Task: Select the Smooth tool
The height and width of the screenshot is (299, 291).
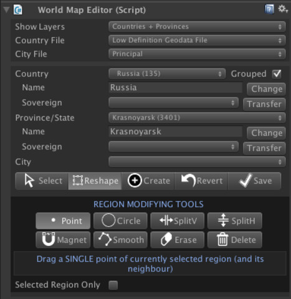Action: click(120, 240)
